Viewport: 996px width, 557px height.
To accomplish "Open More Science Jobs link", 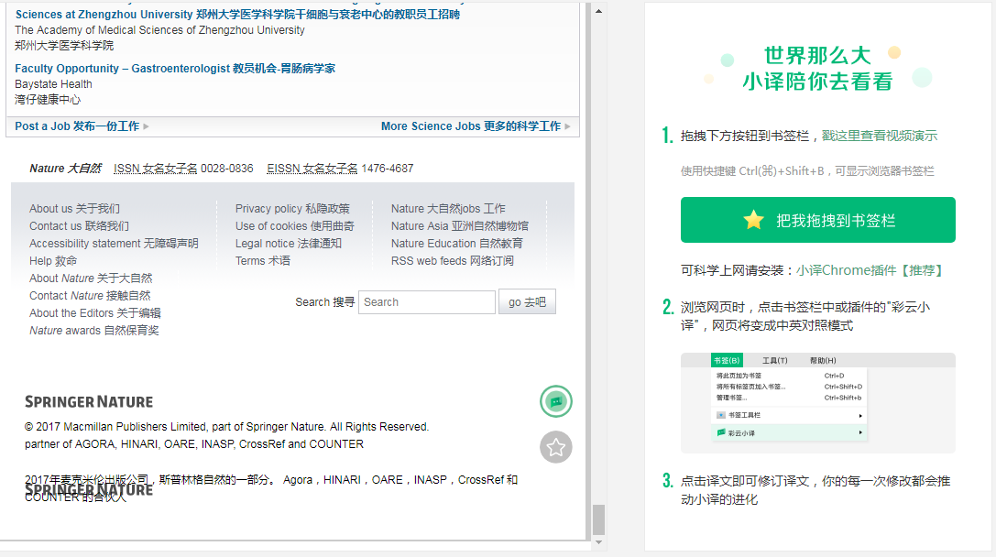I will click(471, 126).
